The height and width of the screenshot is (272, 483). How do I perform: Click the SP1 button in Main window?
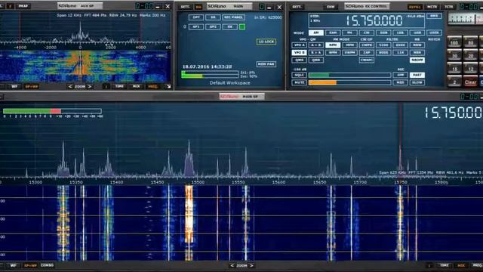[x=196, y=27]
